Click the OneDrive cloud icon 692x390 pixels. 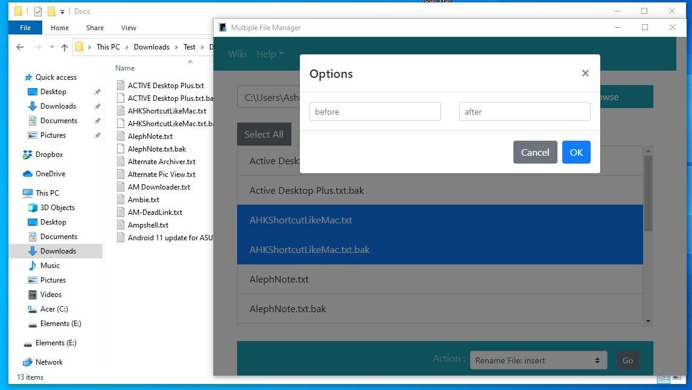pyautogui.click(x=27, y=174)
